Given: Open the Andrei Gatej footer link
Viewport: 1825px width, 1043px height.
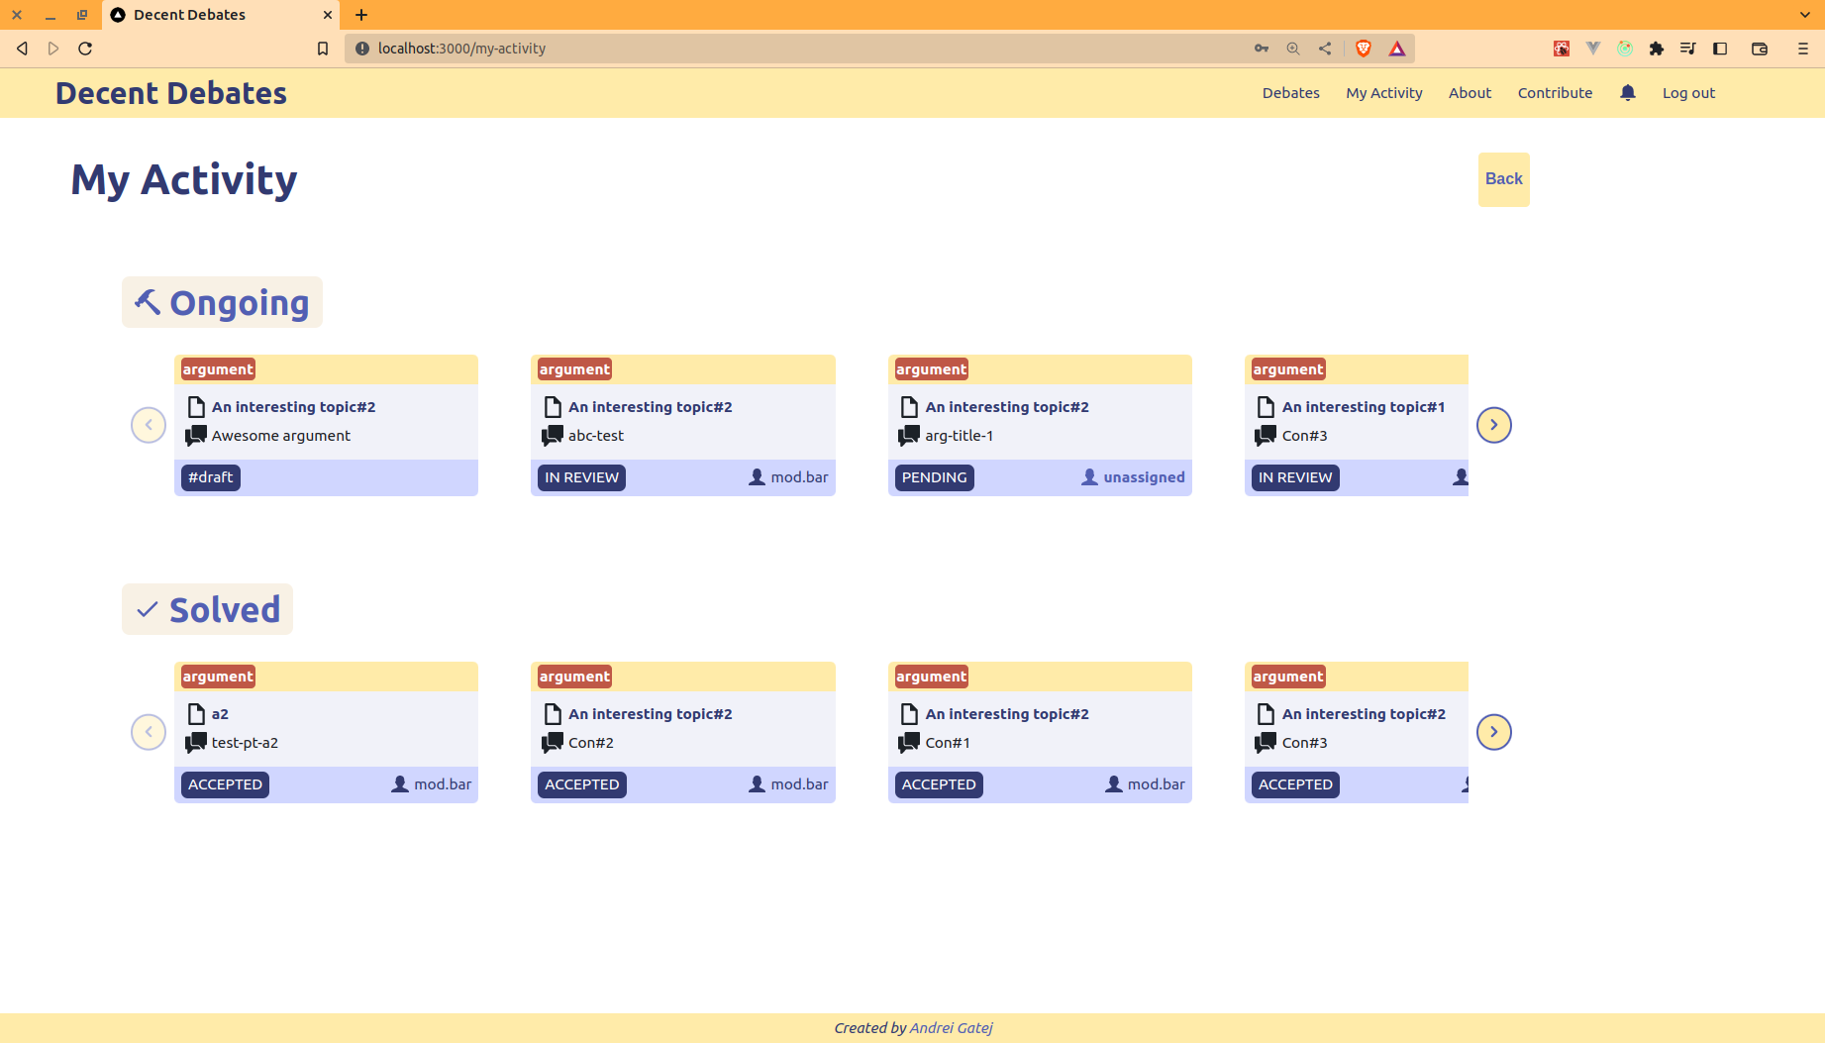Looking at the screenshot, I should [951, 1028].
